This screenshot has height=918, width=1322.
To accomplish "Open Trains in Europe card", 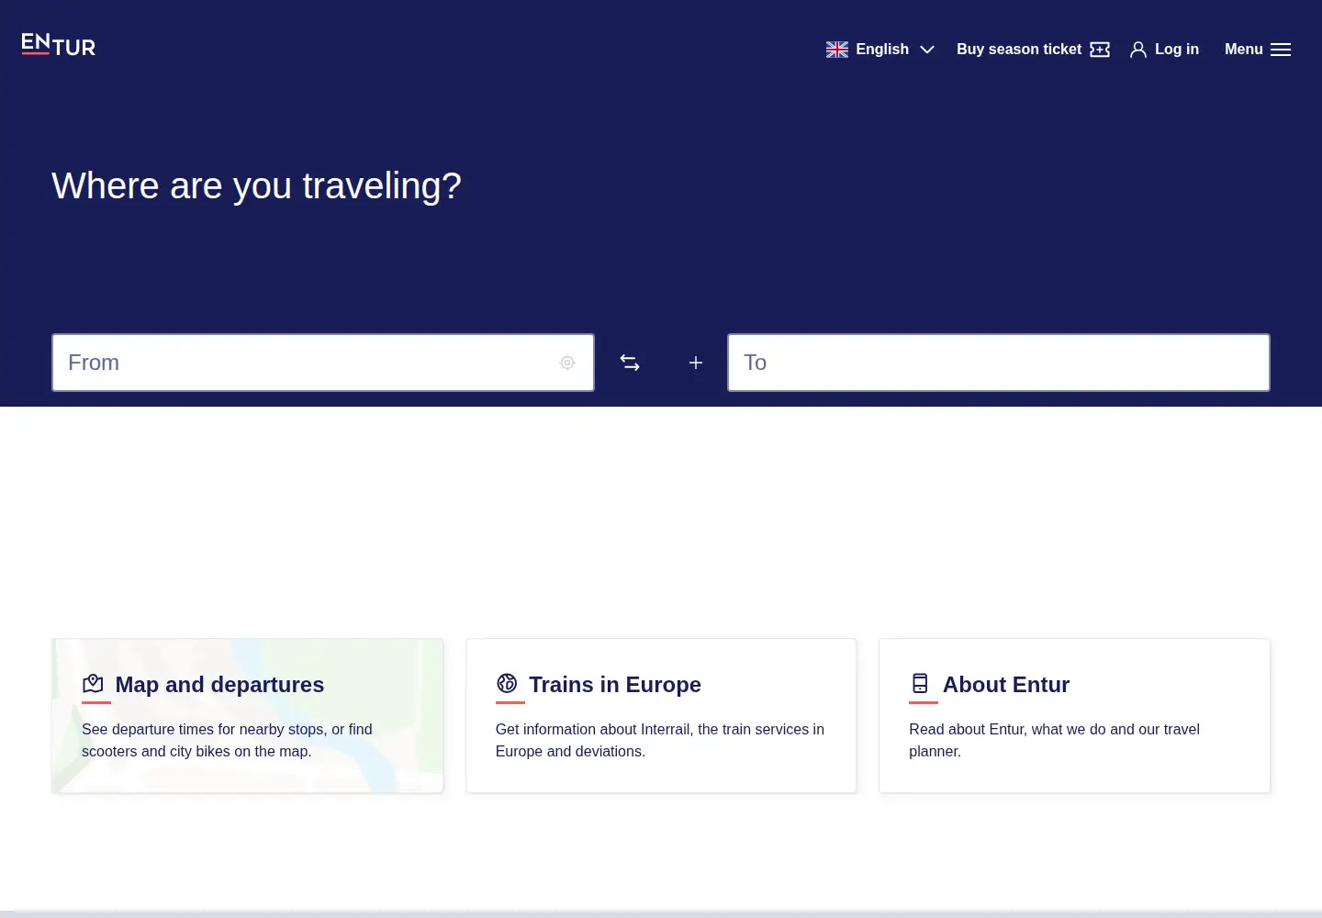I will pos(661,716).
